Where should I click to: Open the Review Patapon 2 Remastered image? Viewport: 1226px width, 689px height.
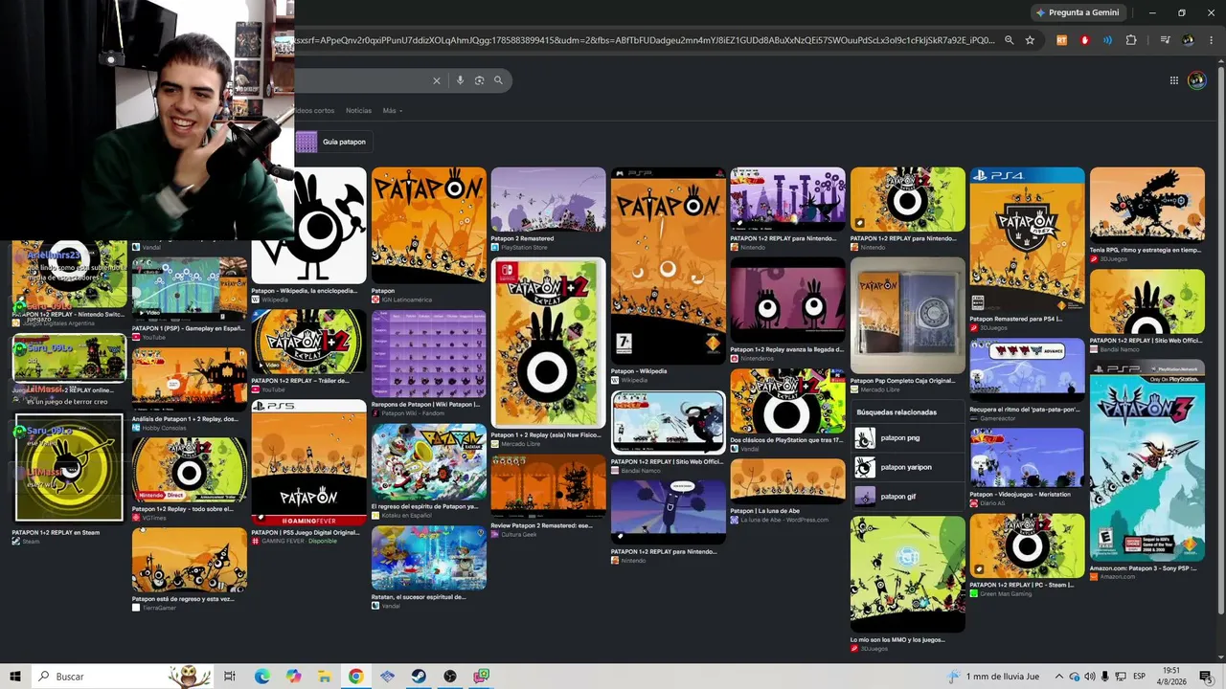[x=548, y=487]
